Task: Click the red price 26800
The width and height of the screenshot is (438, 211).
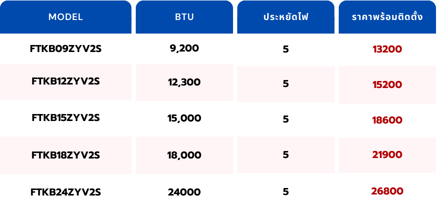Action: [387, 191]
